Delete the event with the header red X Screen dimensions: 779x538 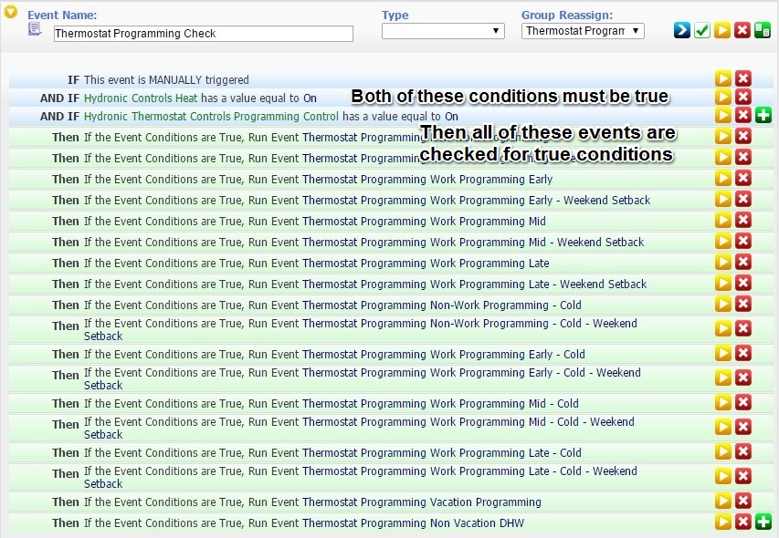[742, 30]
